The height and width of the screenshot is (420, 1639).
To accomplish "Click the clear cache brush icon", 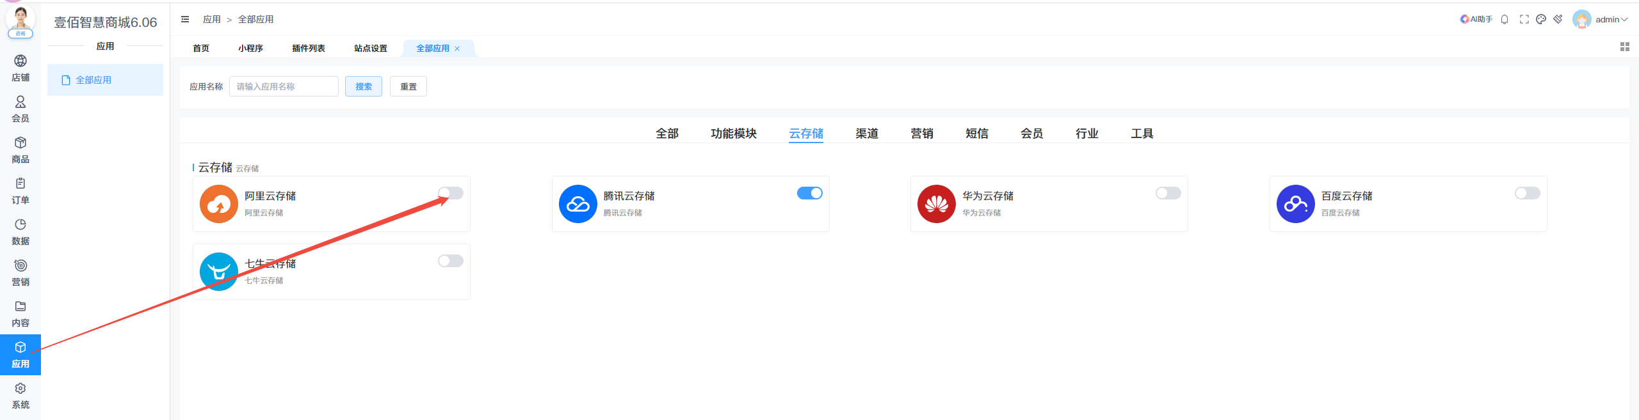I will 1558,19.
